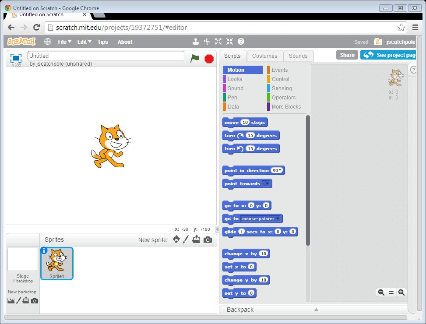Viewport: 426px width, 324px height.
Task: Select the Operators block category
Action: point(284,98)
